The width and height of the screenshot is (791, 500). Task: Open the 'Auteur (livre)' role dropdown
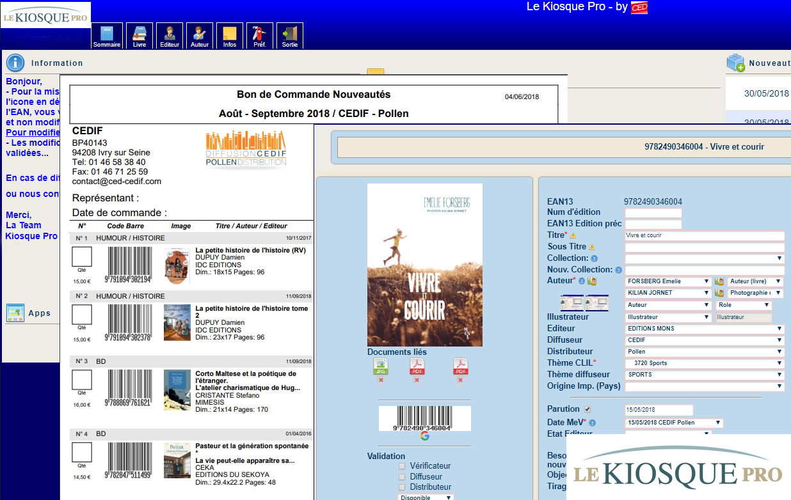point(756,281)
